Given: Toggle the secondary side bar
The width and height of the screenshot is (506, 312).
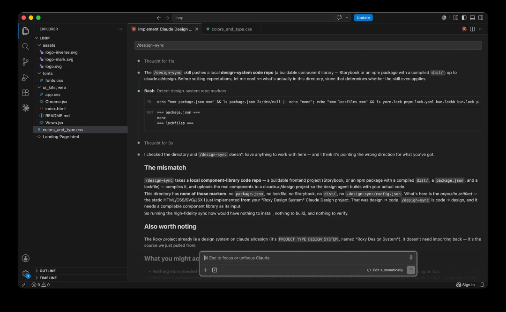Looking at the screenshot, I should coord(481,18).
